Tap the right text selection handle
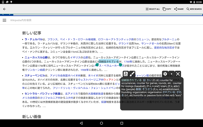203x127 pixels. click(x=120, y=65)
